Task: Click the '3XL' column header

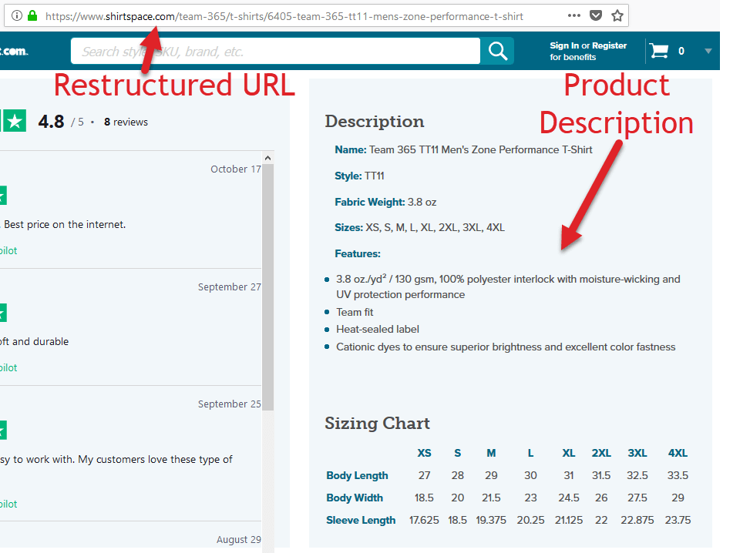Action: coord(637,453)
